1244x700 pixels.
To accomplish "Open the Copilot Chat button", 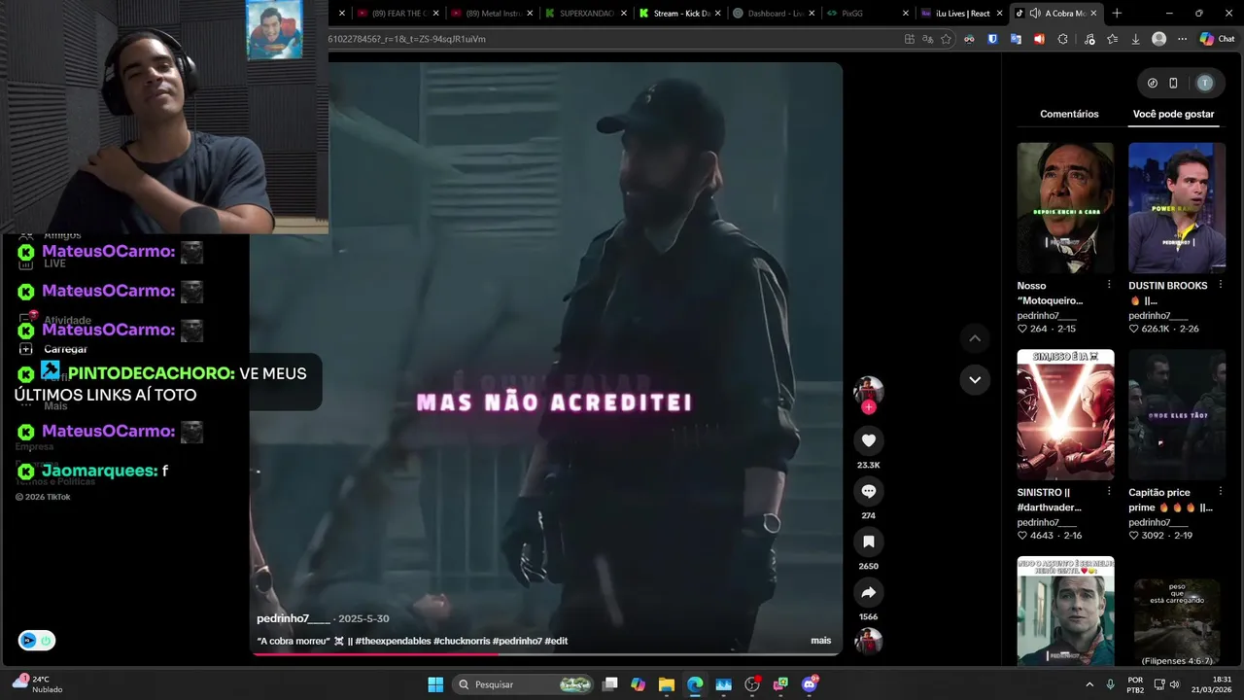I will click(1217, 39).
